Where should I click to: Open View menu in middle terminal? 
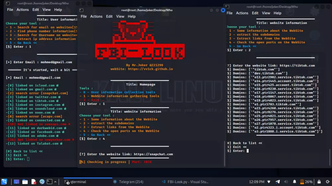point(120,17)
